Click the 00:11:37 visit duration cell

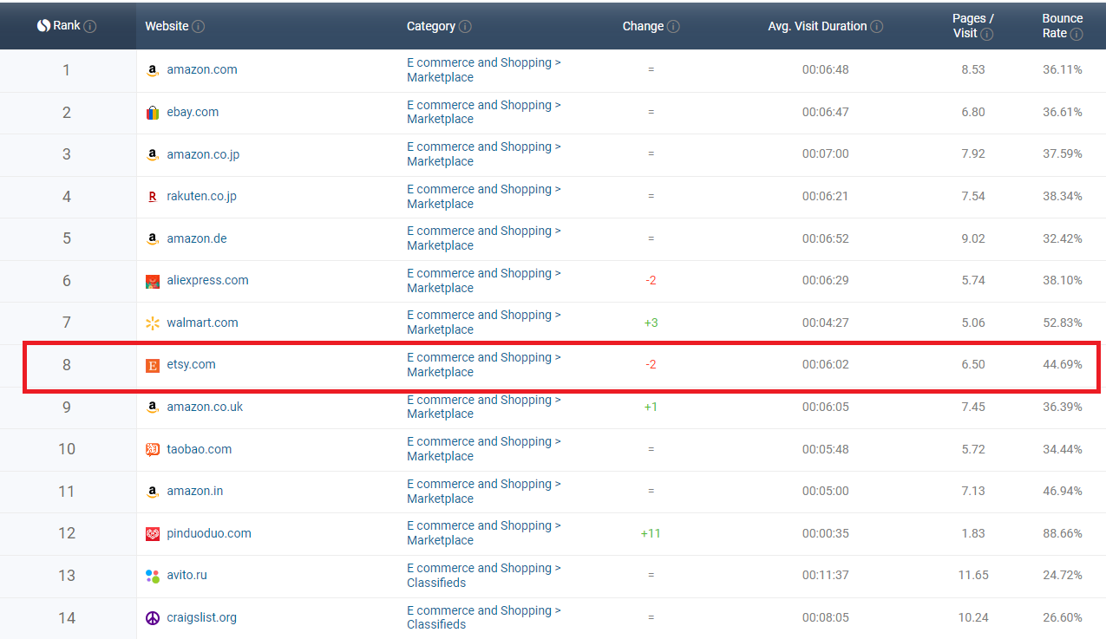tap(825, 575)
